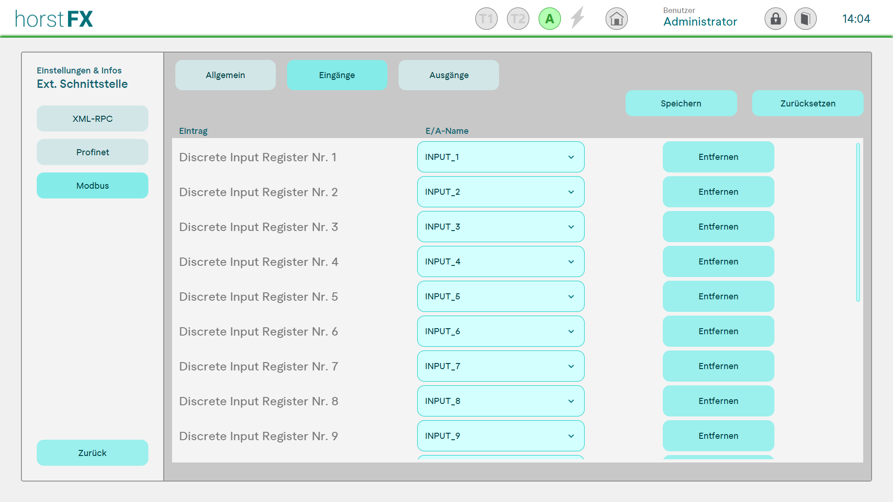Click the Zurücksetzen button
Screen dimensions: 893x502
pos(807,104)
